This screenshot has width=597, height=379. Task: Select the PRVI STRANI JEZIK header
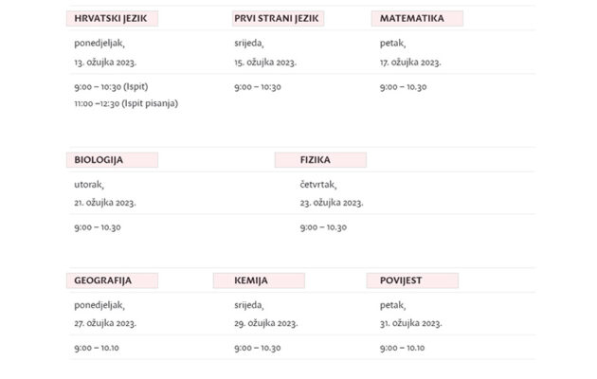point(278,18)
